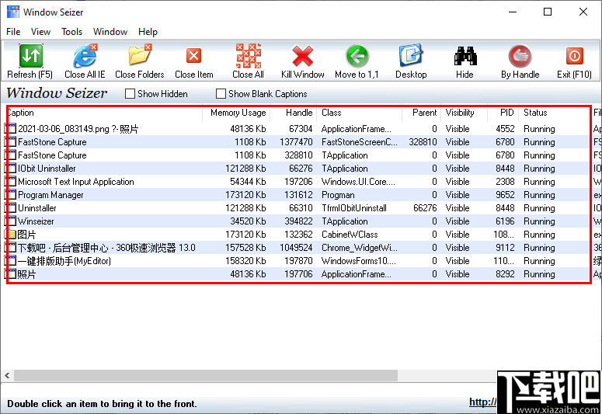Image resolution: width=602 pixels, height=414 pixels.
Task: Open the View menu
Action: point(40,32)
